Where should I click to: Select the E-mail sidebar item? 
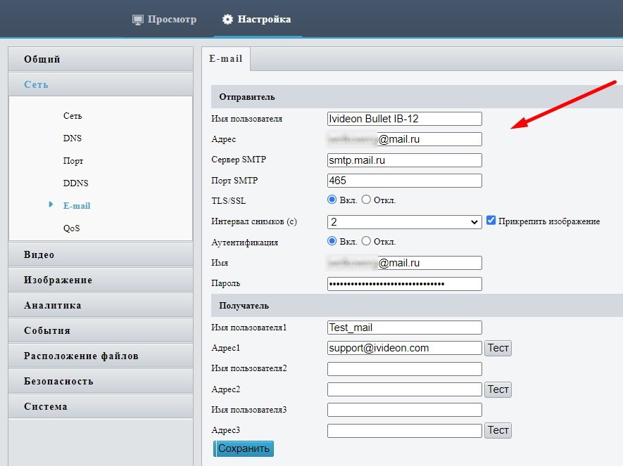77,206
